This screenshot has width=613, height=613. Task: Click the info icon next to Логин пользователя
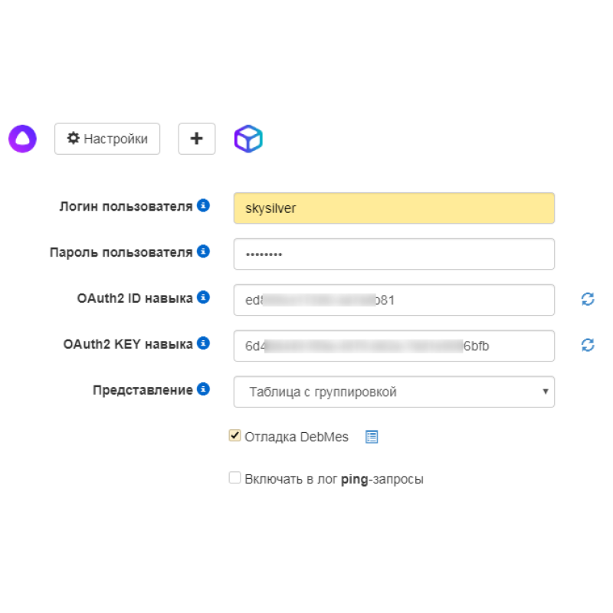pyautogui.click(x=202, y=205)
